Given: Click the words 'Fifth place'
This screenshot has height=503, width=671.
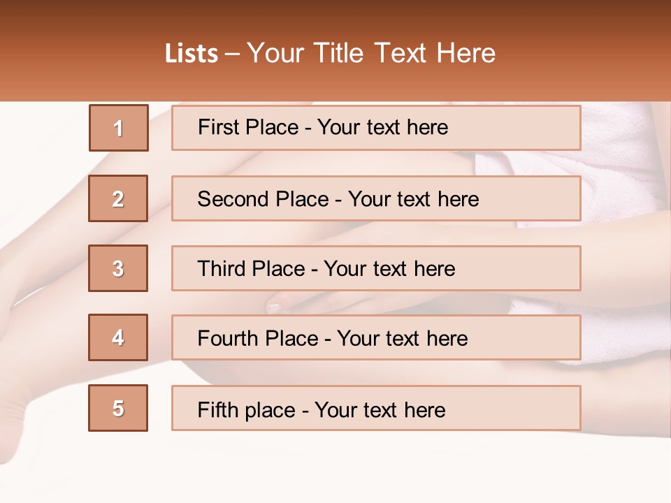Looking at the screenshot, I should point(247,410).
